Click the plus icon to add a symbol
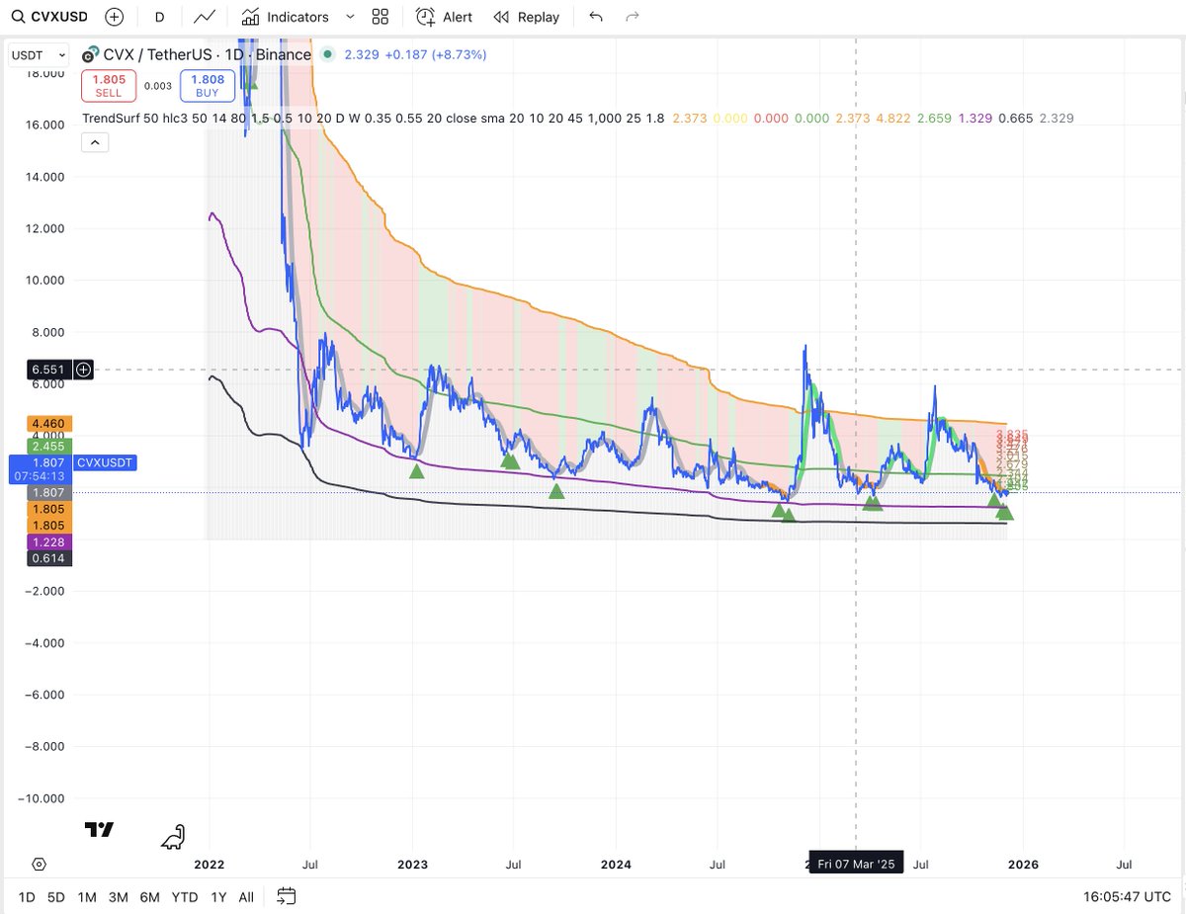This screenshot has width=1186, height=914. tap(114, 16)
